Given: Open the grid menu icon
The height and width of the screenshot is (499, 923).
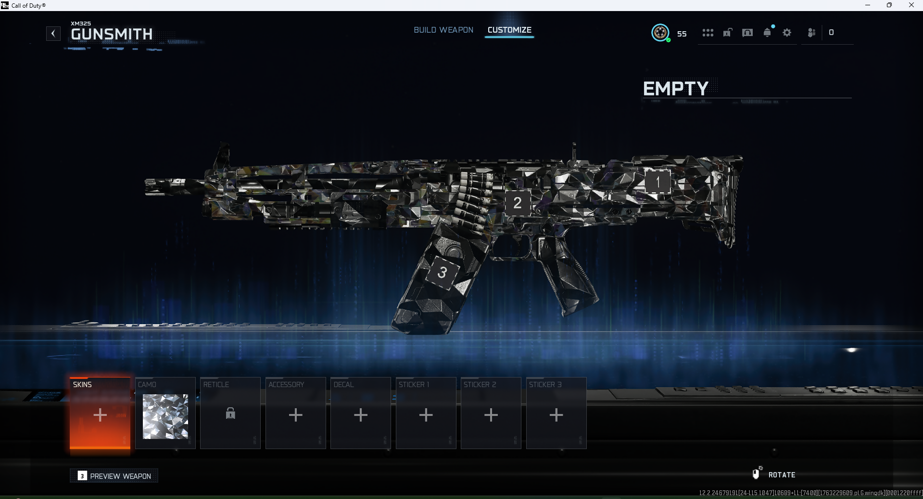Looking at the screenshot, I should click(708, 33).
